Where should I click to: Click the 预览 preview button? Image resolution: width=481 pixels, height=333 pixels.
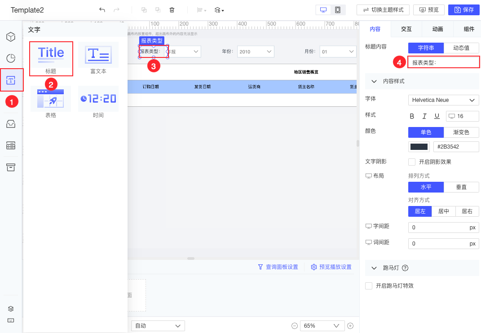click(429, 10)
